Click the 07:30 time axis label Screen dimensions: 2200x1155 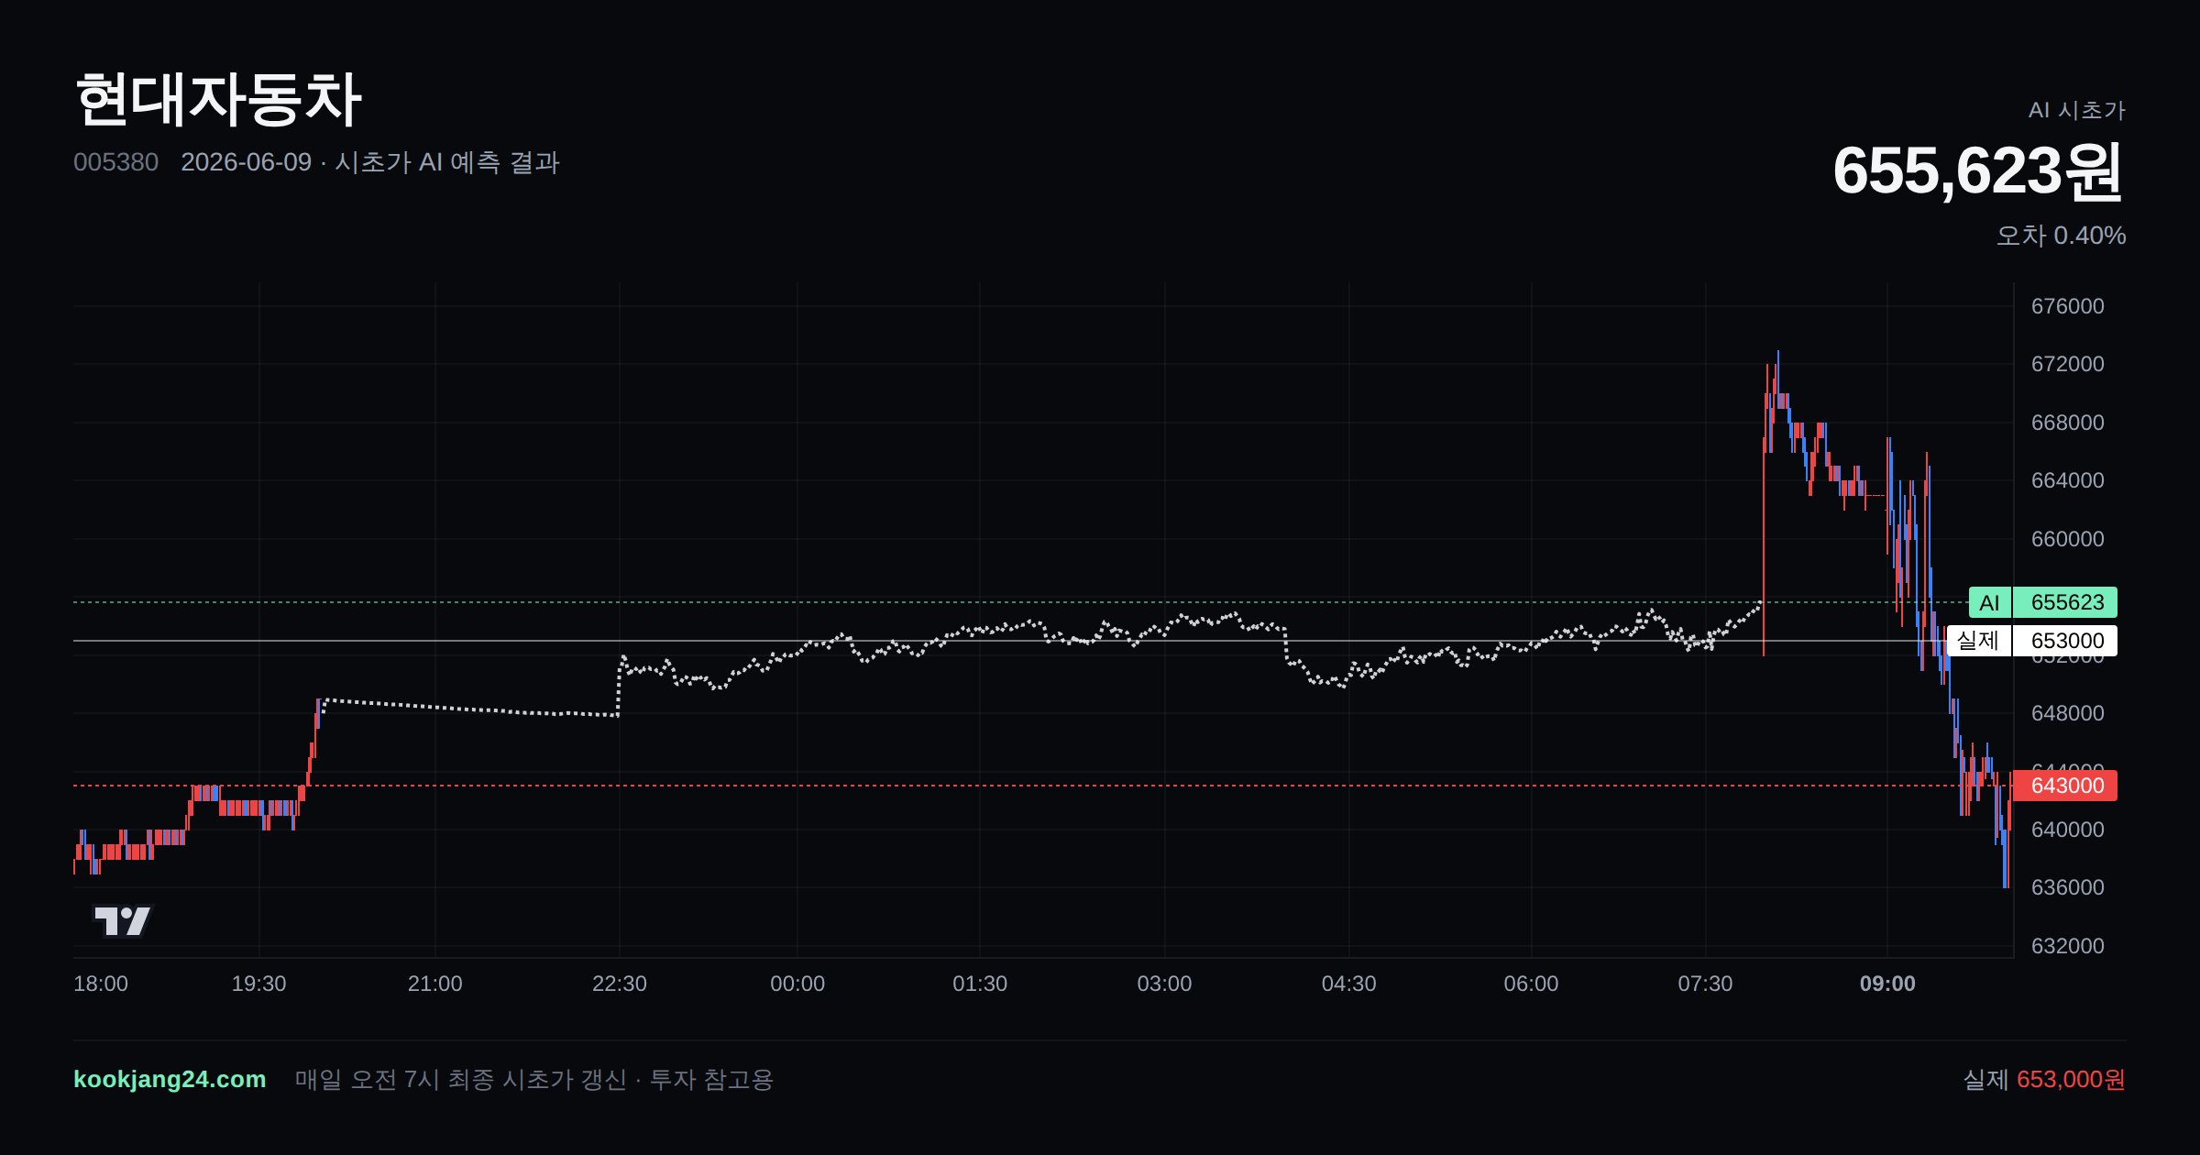coord(1705,984)
